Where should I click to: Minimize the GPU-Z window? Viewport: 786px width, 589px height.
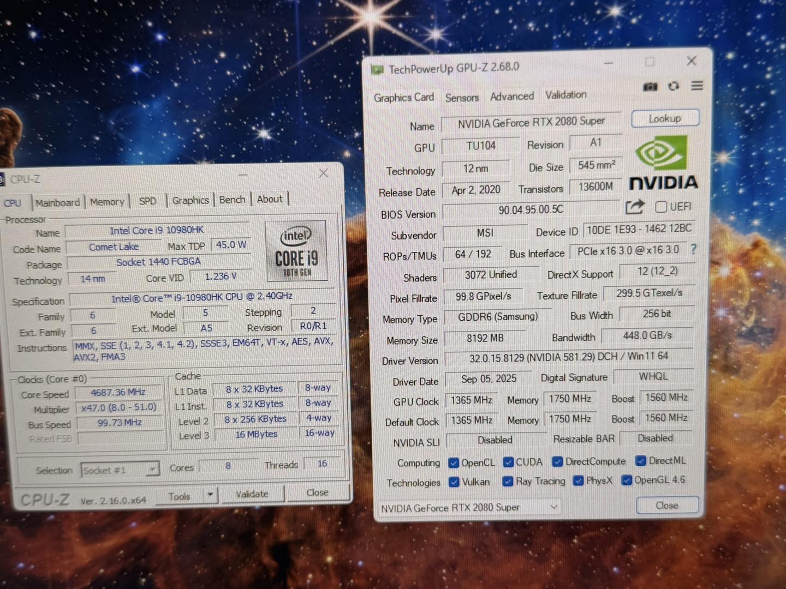[x=609, y=63]
